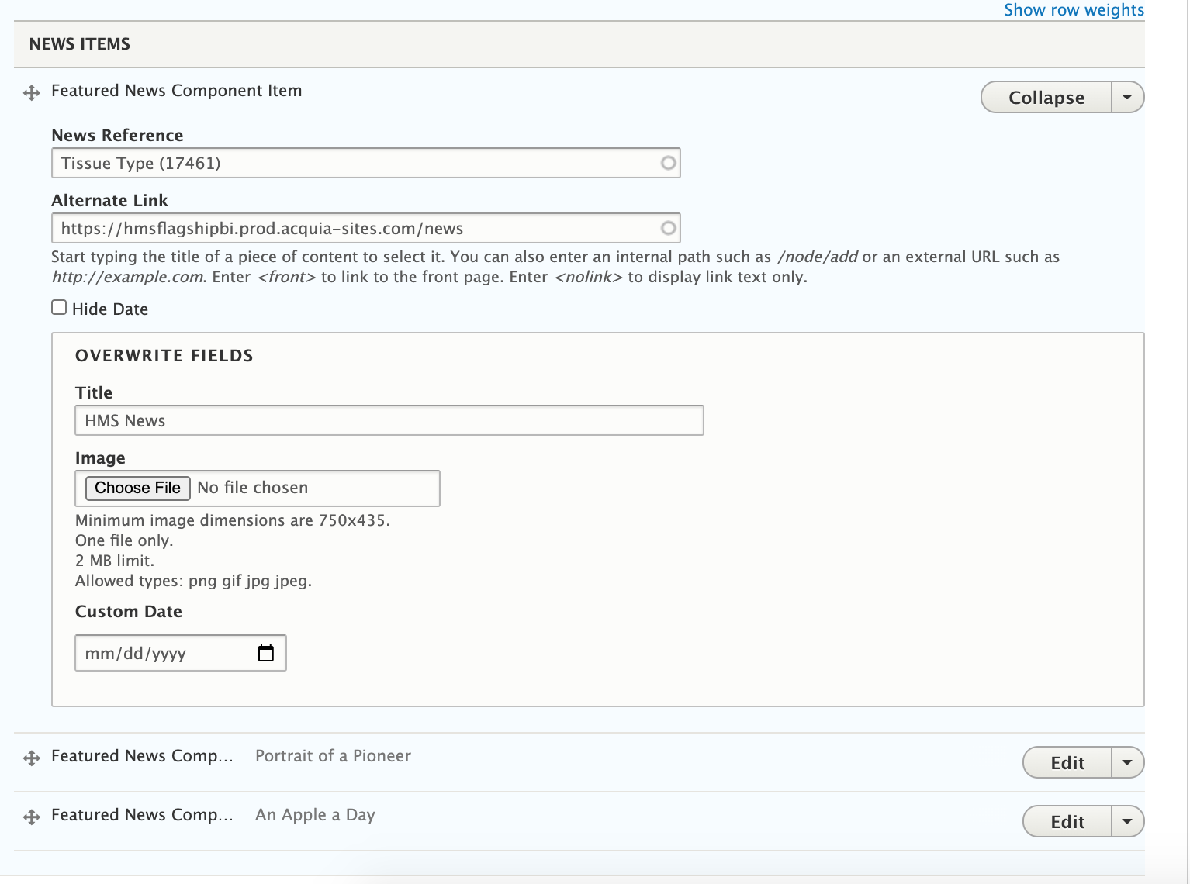Click the Choose File button for Image
The width and height of the screenshot is (1190, 884).
pos(137,488)
